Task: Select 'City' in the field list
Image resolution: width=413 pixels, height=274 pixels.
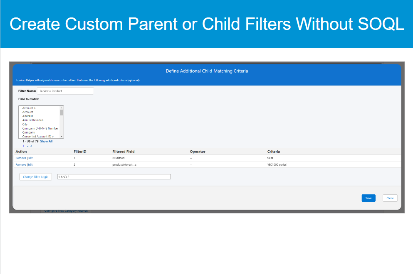Action: coord(25,125)
